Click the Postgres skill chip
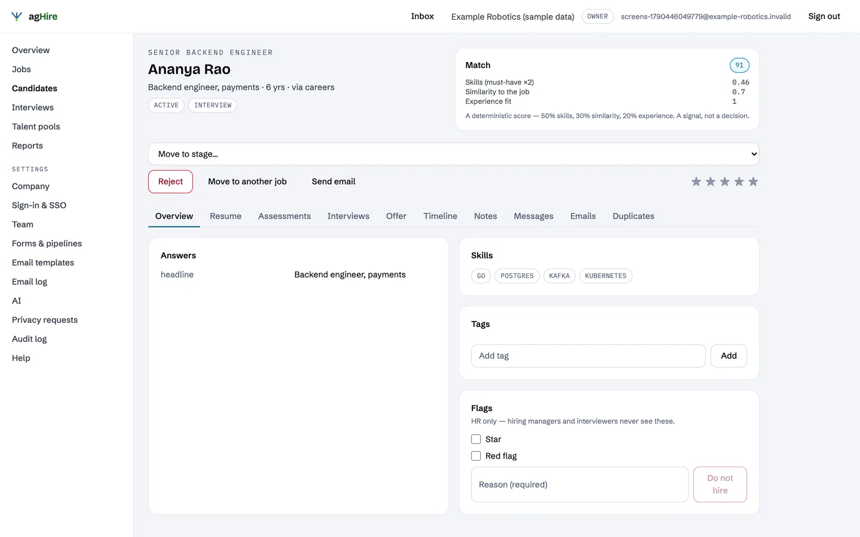860x537 pixels. coord(517,276)
